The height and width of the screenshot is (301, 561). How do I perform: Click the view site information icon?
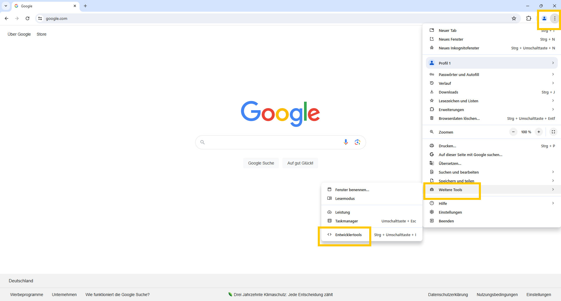pyautogui.click(x=40, y=18)
